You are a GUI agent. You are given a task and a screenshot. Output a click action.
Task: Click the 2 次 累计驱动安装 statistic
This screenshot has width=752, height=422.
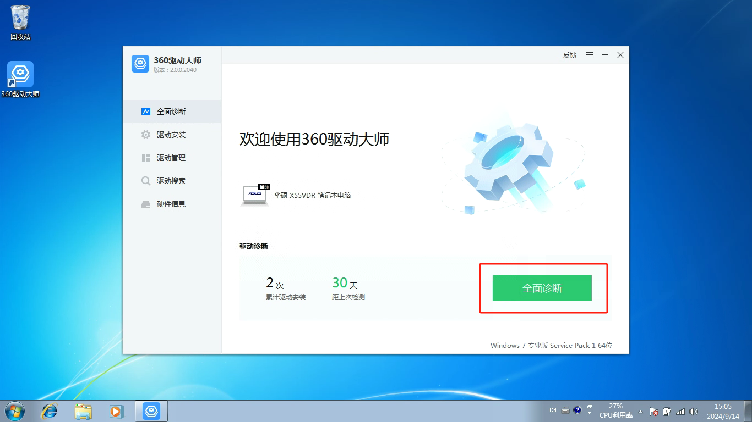tap(286, 289)
